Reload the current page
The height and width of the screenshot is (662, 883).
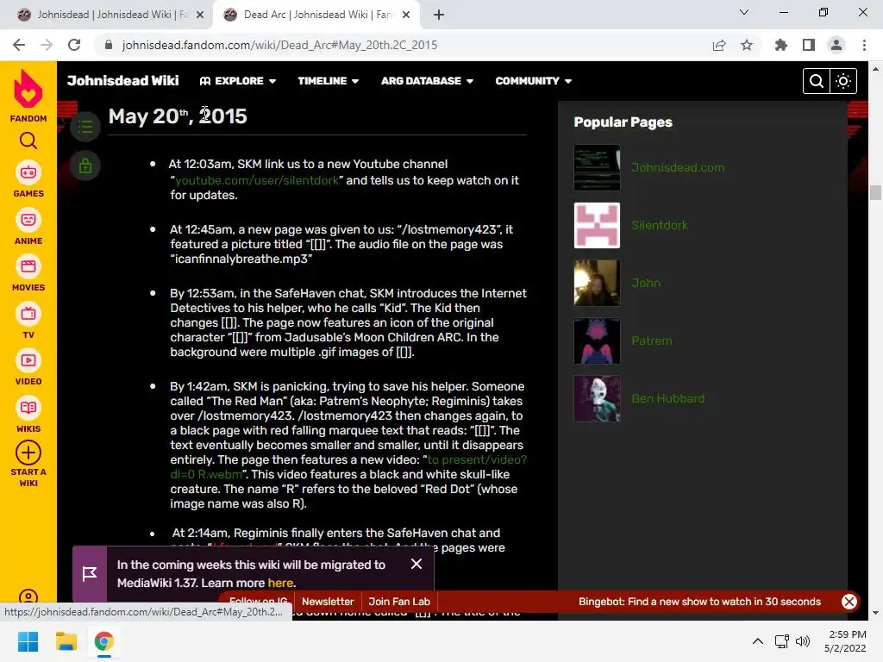tap(74, 45)
